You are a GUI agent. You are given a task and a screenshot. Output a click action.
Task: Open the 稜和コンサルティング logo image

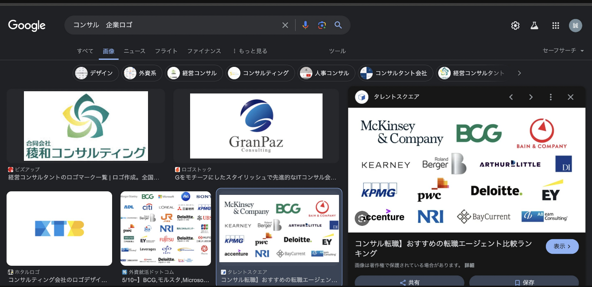[86, 126]
